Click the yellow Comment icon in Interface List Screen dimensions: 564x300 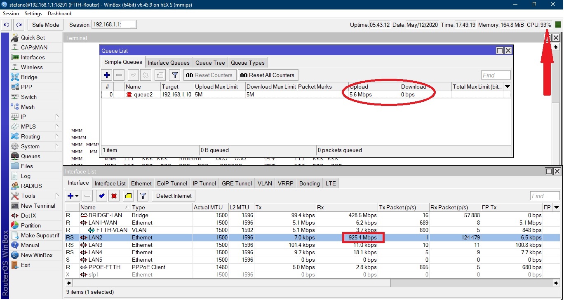click(x=128, y=196)
